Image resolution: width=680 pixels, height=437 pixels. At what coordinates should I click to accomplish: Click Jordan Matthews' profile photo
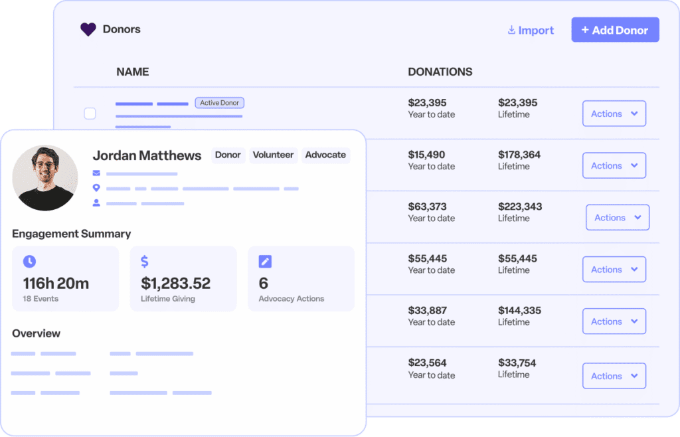(x=45, y=178)
